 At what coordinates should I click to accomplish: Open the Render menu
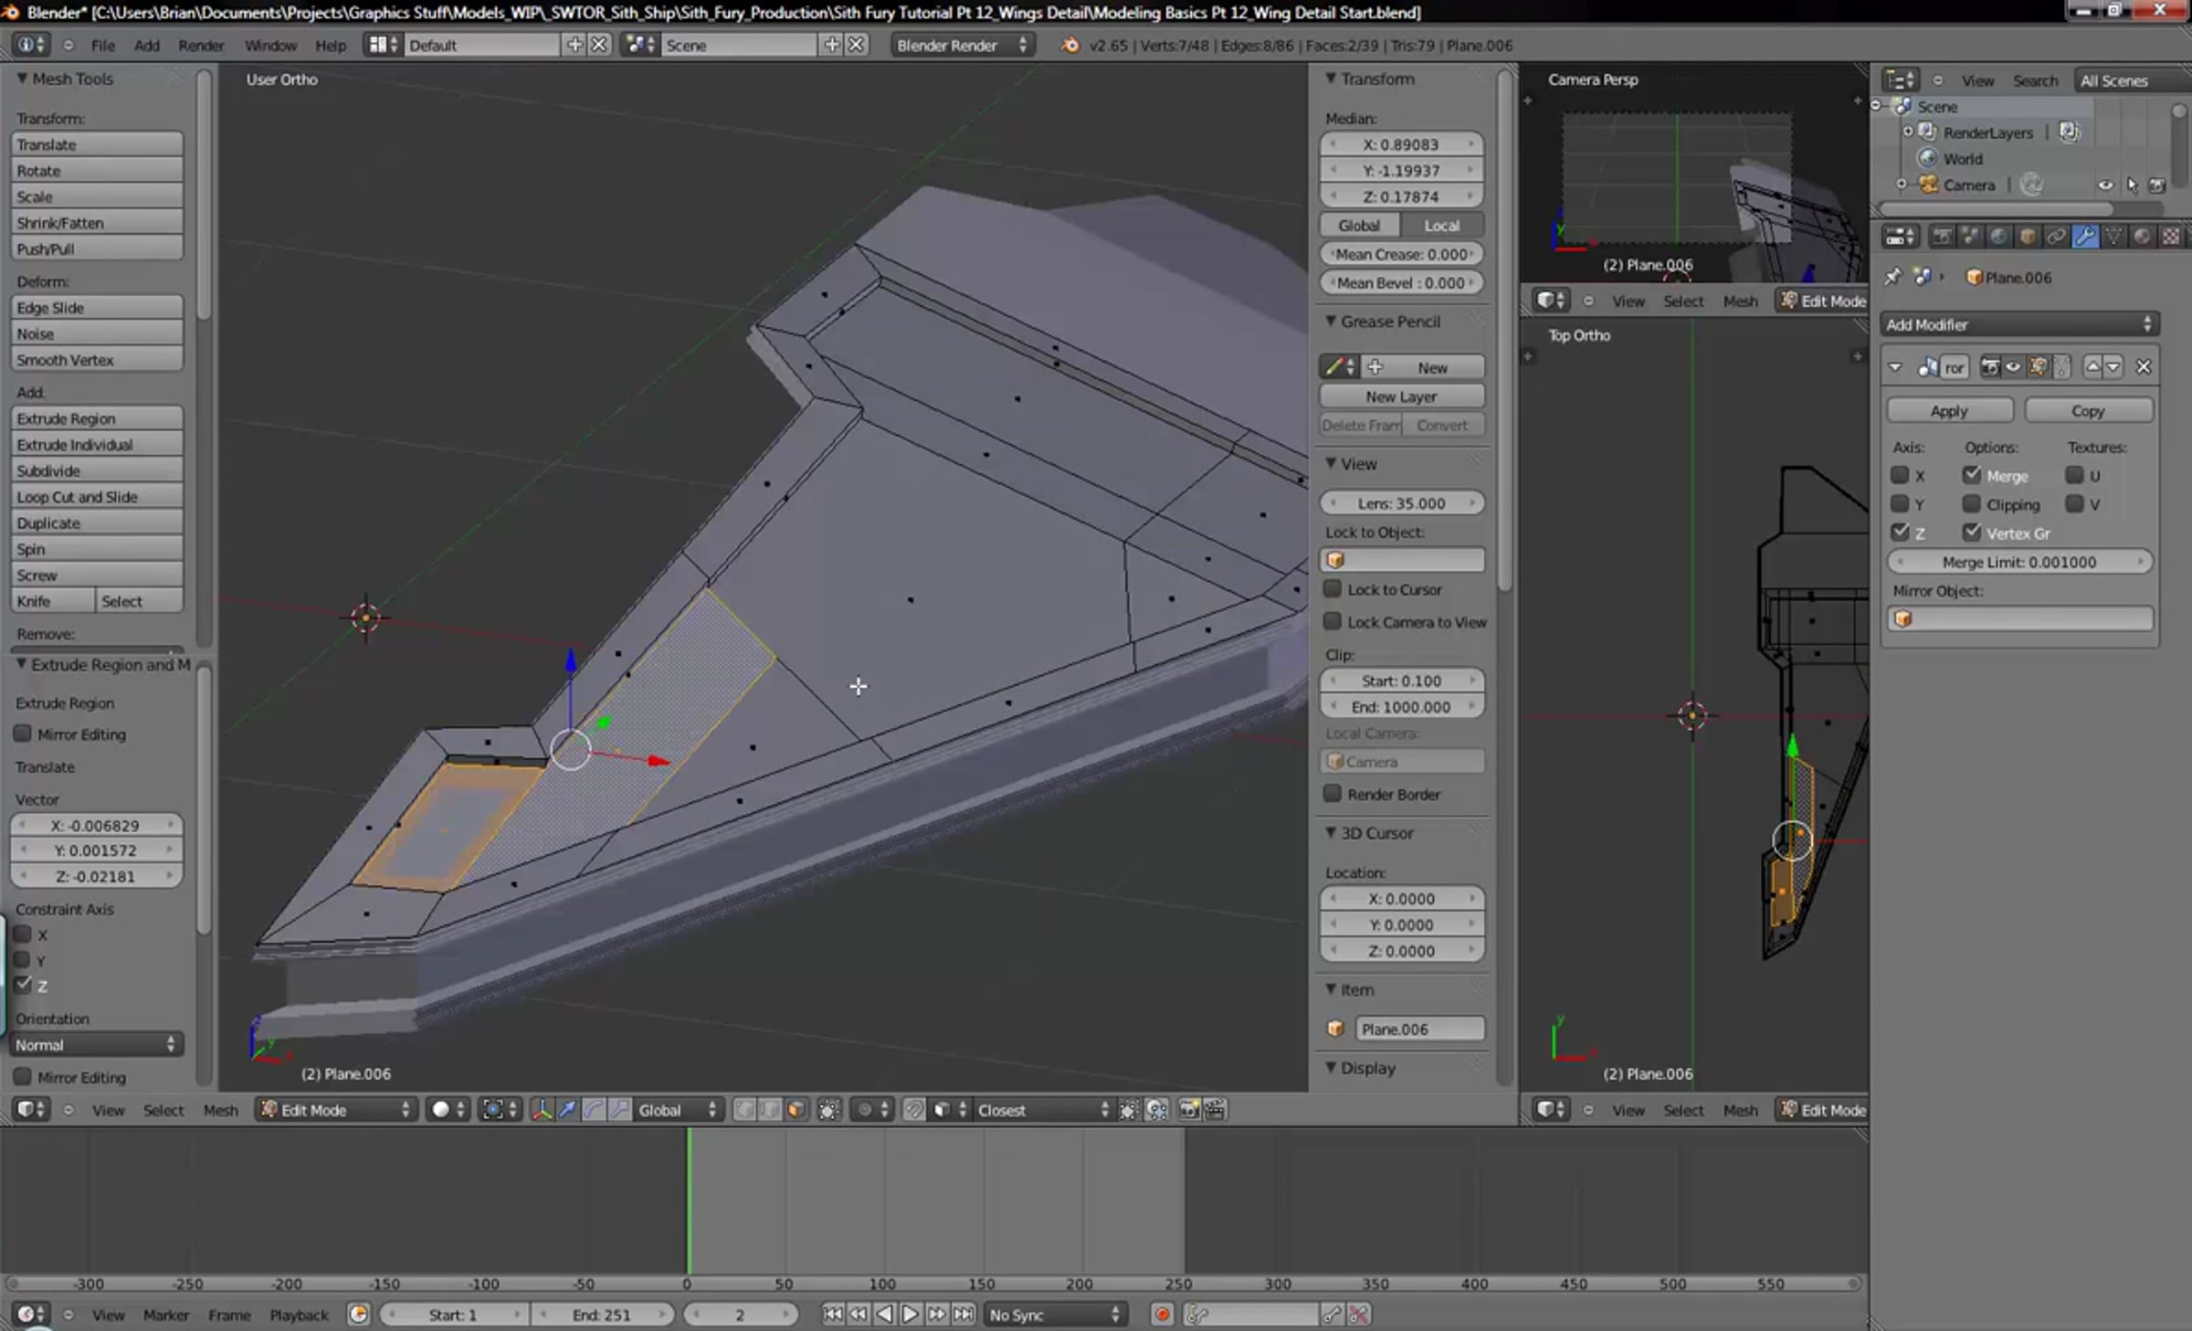pos(201,45)
